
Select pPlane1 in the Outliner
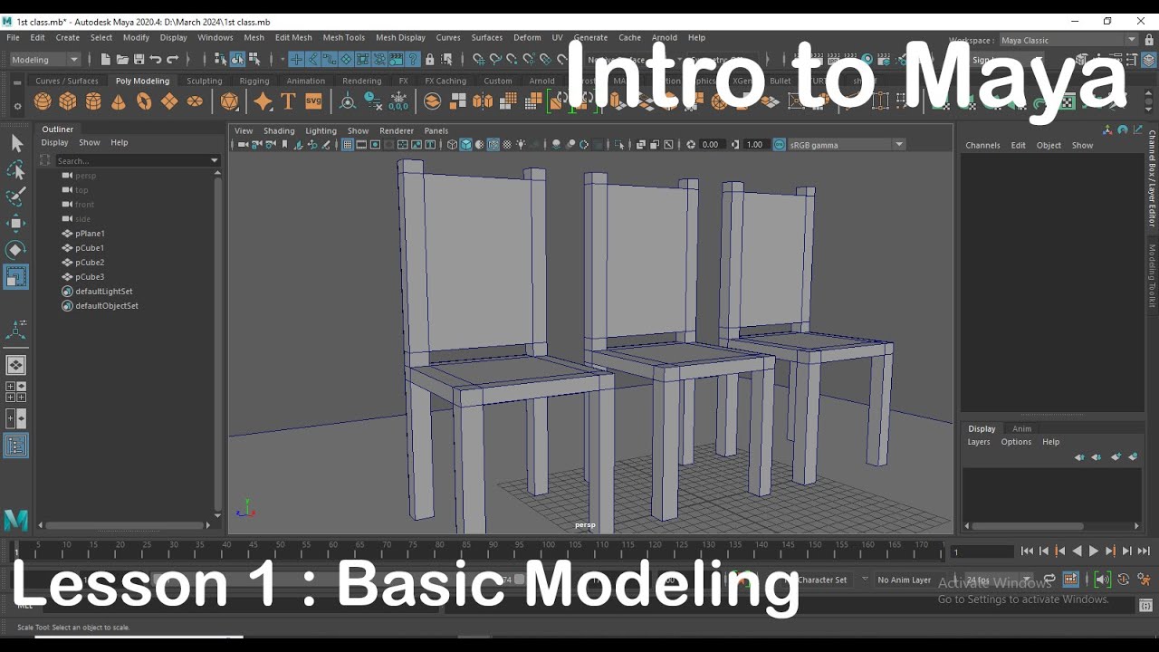(x=90, y=234)
